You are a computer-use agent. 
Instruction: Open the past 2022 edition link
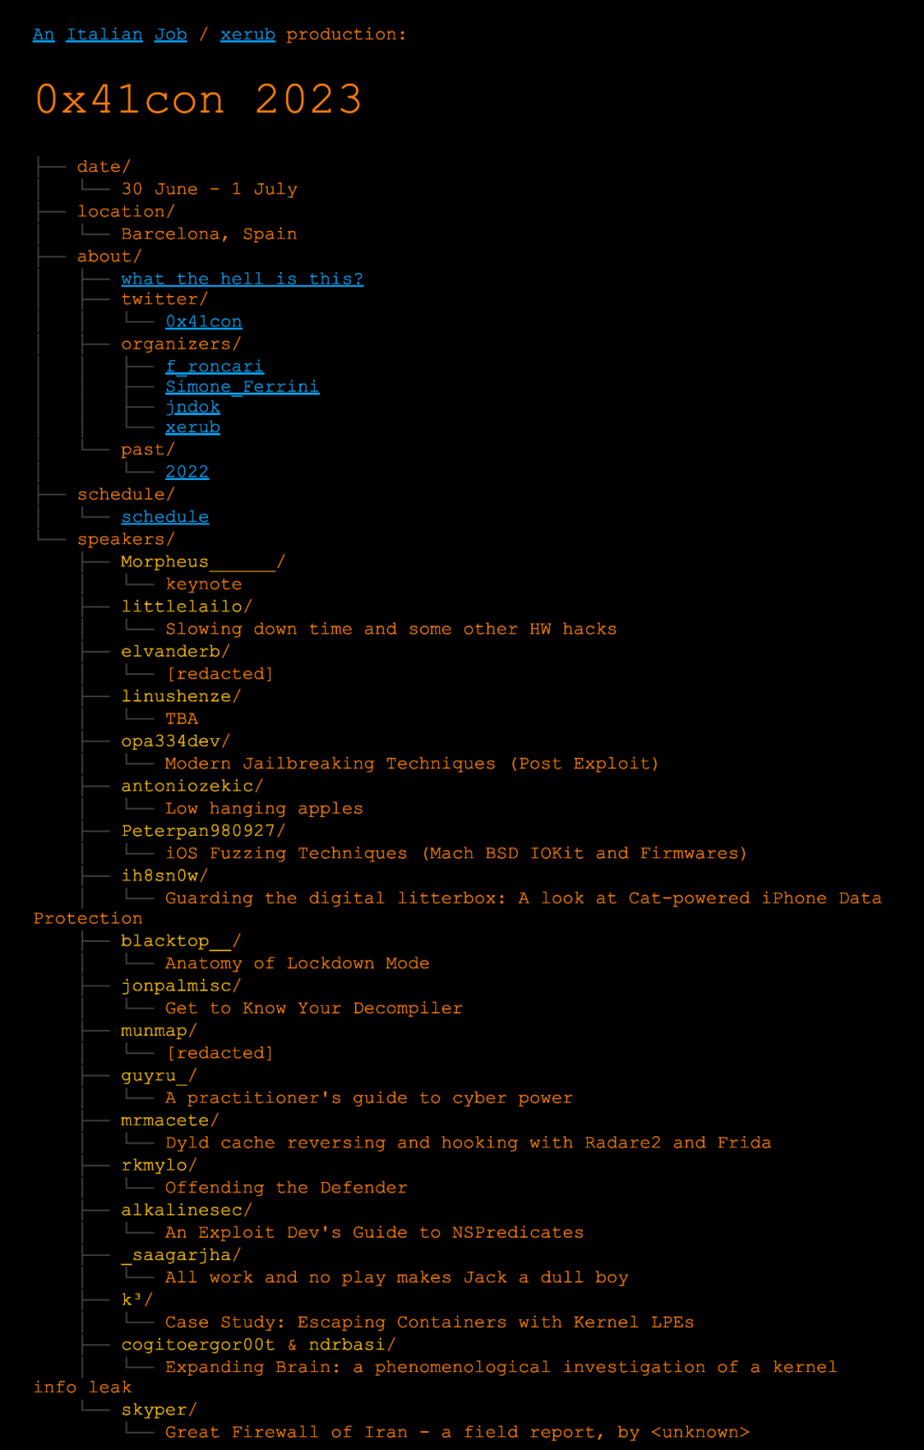[x=187, y=472]
